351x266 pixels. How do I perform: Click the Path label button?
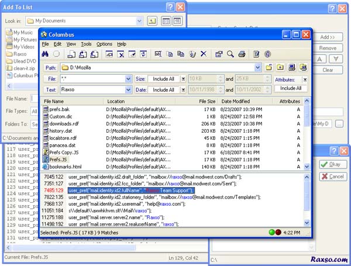(x=51, y=68)
